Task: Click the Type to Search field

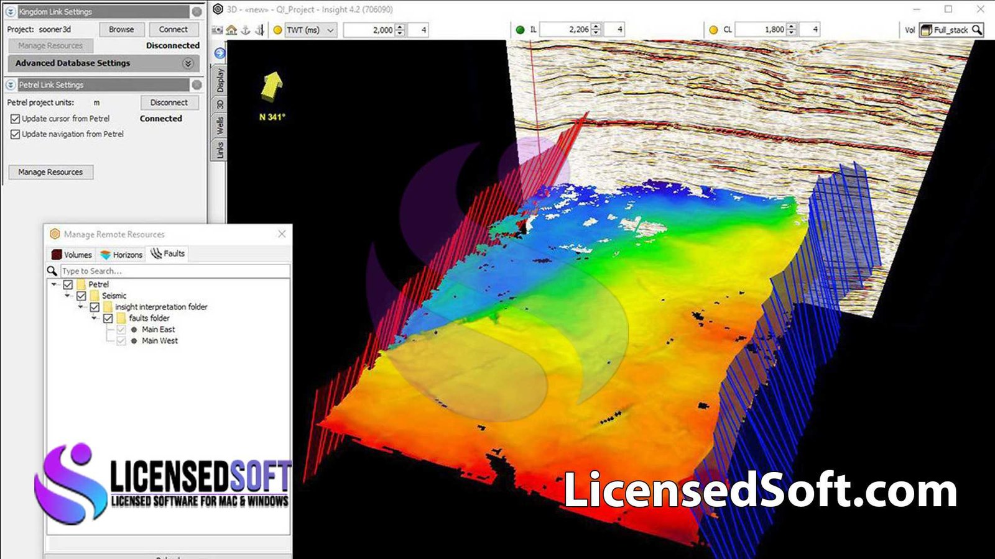Action: pos(175,271)
